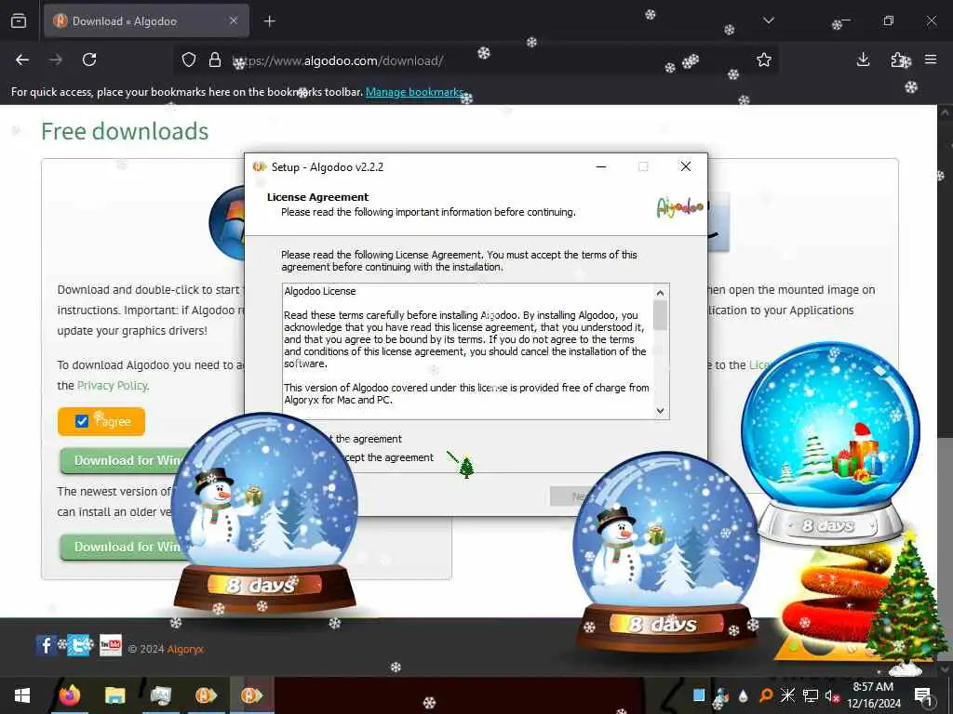Open the tracking protection shield icon

[x=189, y=59]
